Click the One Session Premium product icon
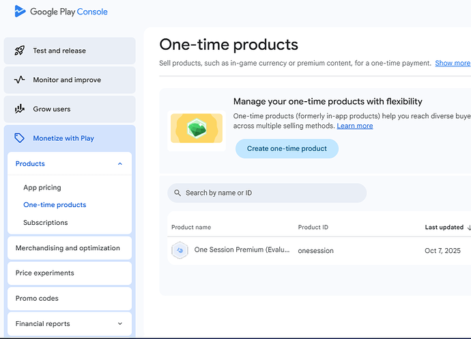Image resolution: width=471 pixels, height=339 pixels. click(x=180, y=250)
